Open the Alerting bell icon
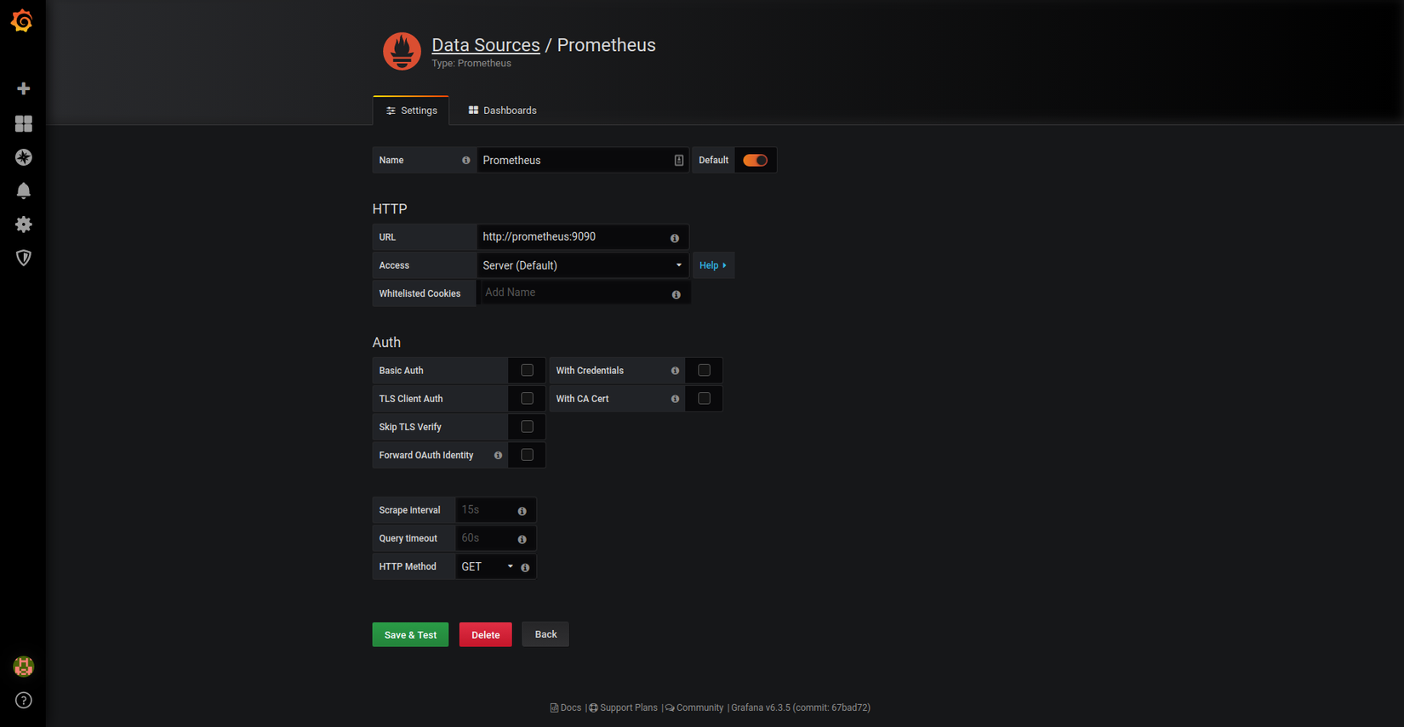Screen dimensions: 1404x727 click(x=24, y=190)
